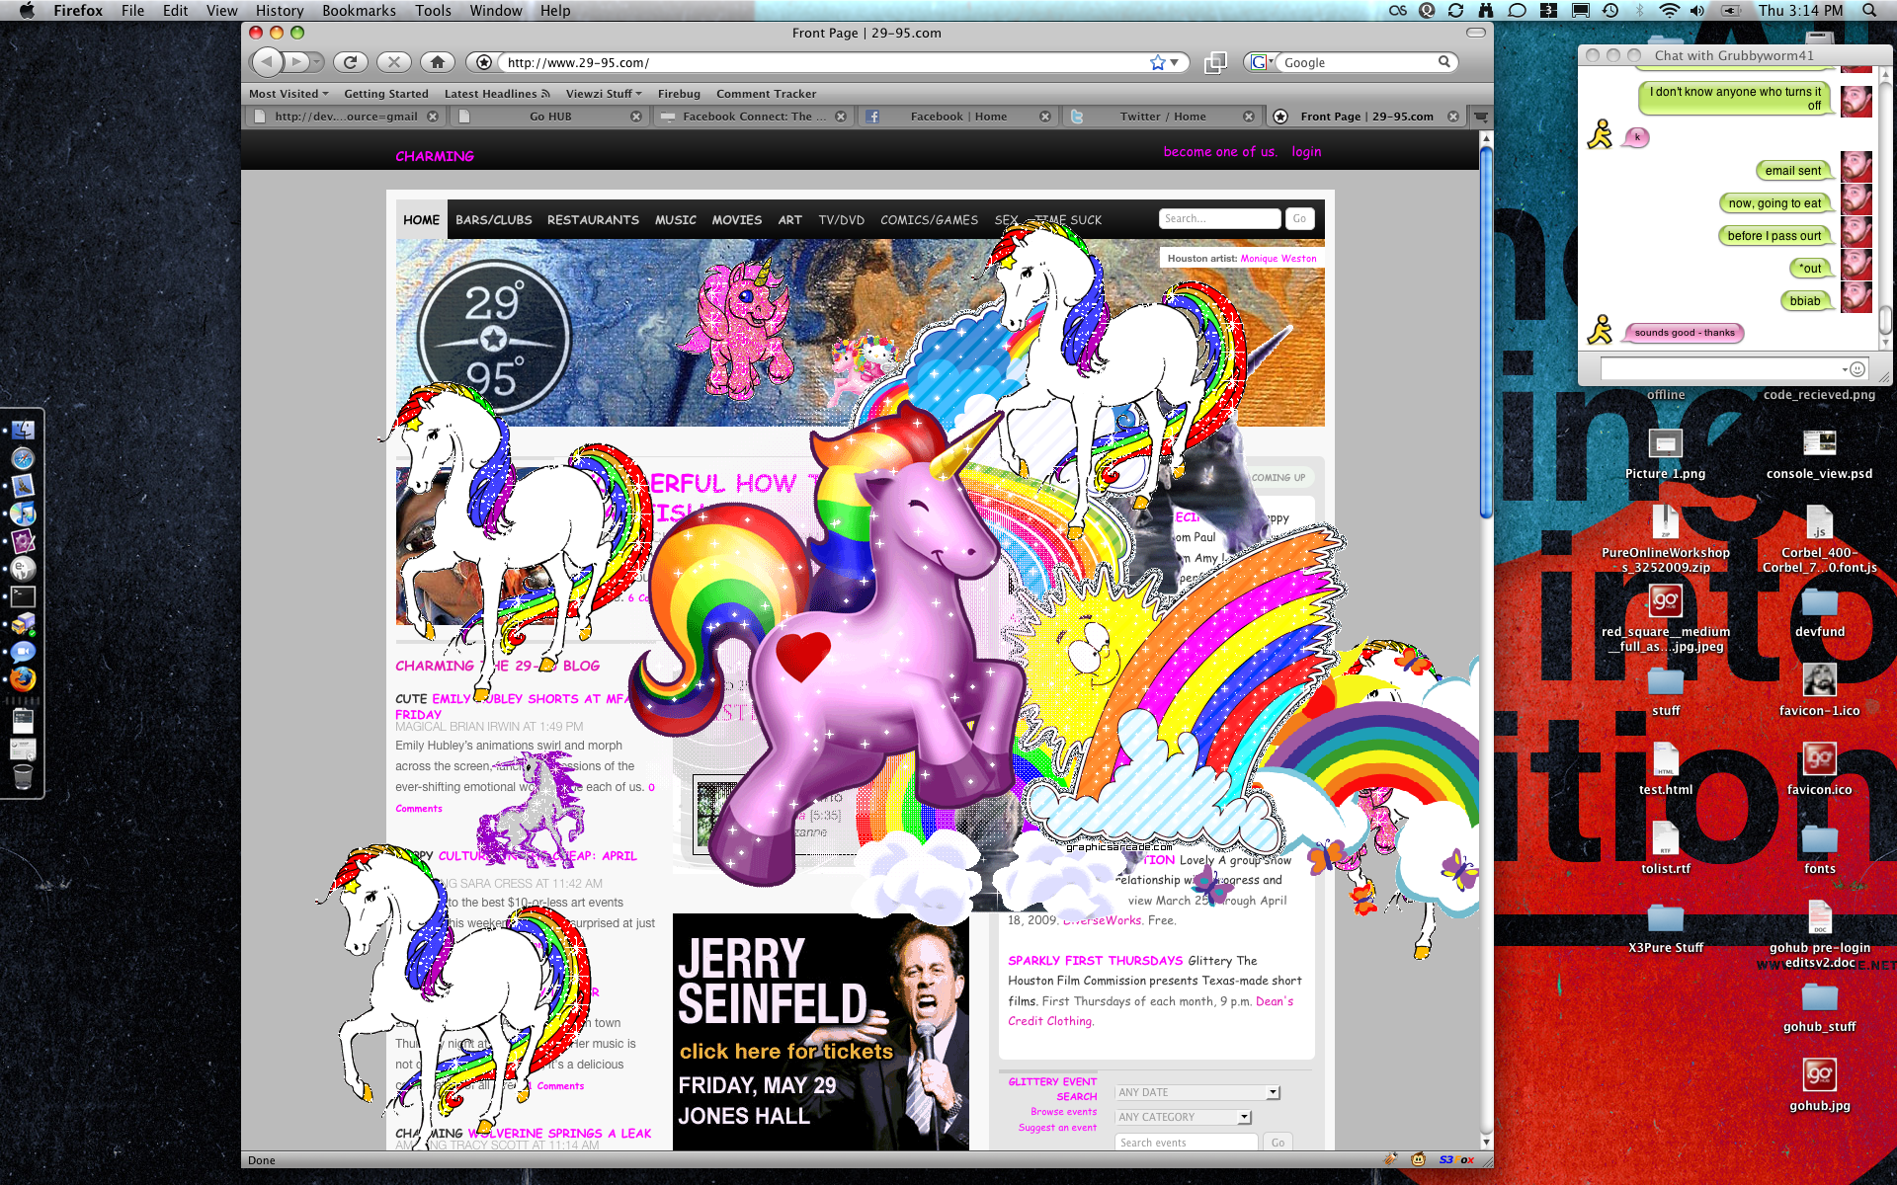The image size is (1897, 1185).
Task: Click the Go button beside search box
Action: pos(1299,218)
